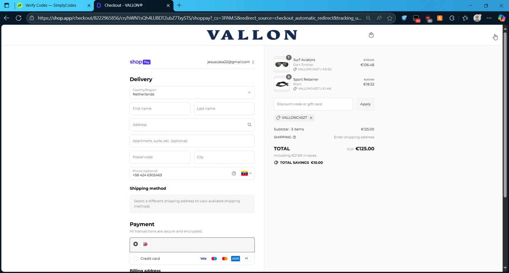This screenshot has width=509, height=273.
Task: Click the Surf Aviators product thumbnail
Action: point(282,64)
